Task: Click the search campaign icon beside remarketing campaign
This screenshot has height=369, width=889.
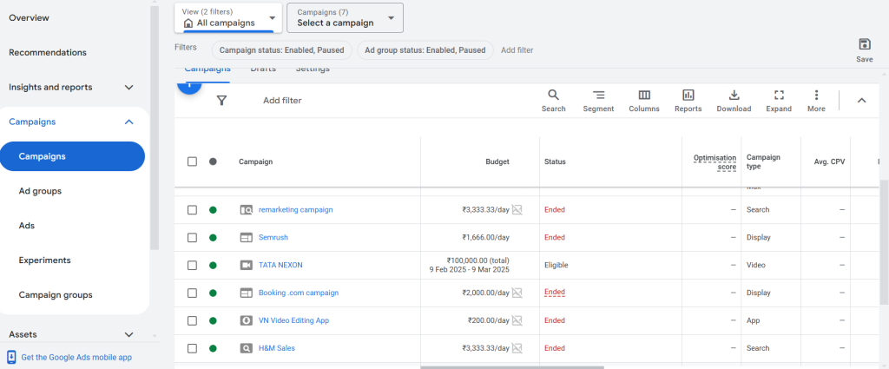Action: pyautogui.click(x=246, y=210)
